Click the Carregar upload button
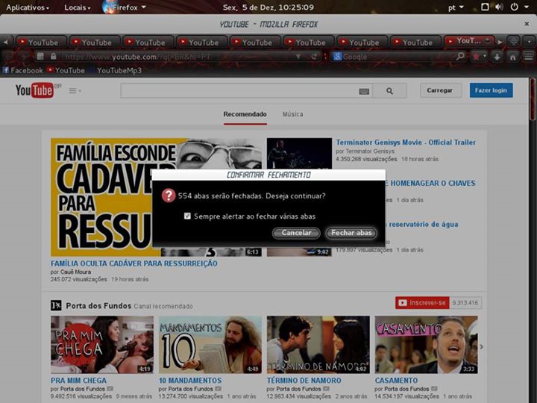Viewport: 537px width, 403px height. click(440, 90)
